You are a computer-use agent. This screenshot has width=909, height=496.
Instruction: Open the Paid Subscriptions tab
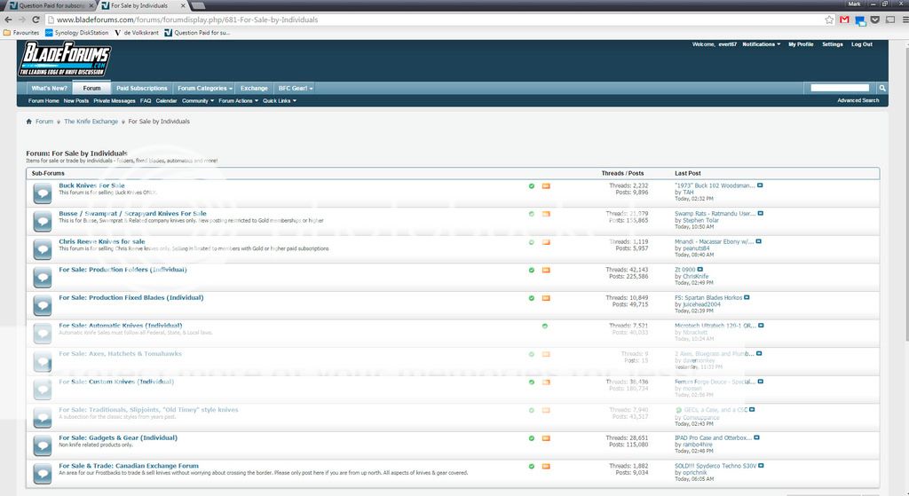(x=141, y=88)
